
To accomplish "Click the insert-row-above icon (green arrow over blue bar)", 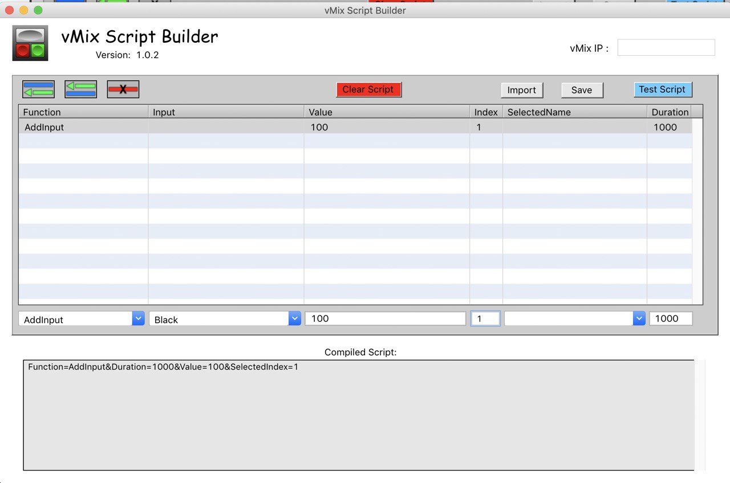I will [x=81, y=89].
